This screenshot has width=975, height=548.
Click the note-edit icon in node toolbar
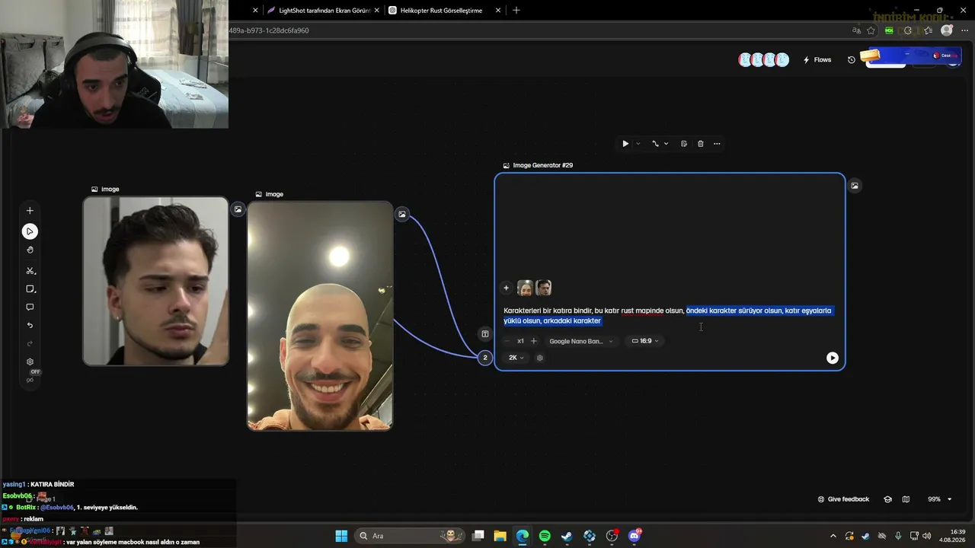coord(684,144)
